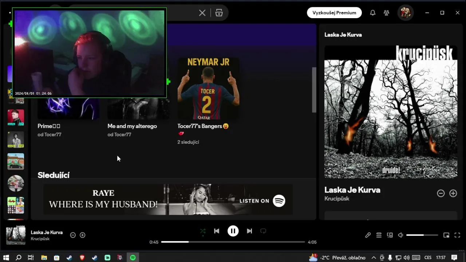Open friend activity icon
This screenshot has width=466, height=262.
click(x=387, y=13)
